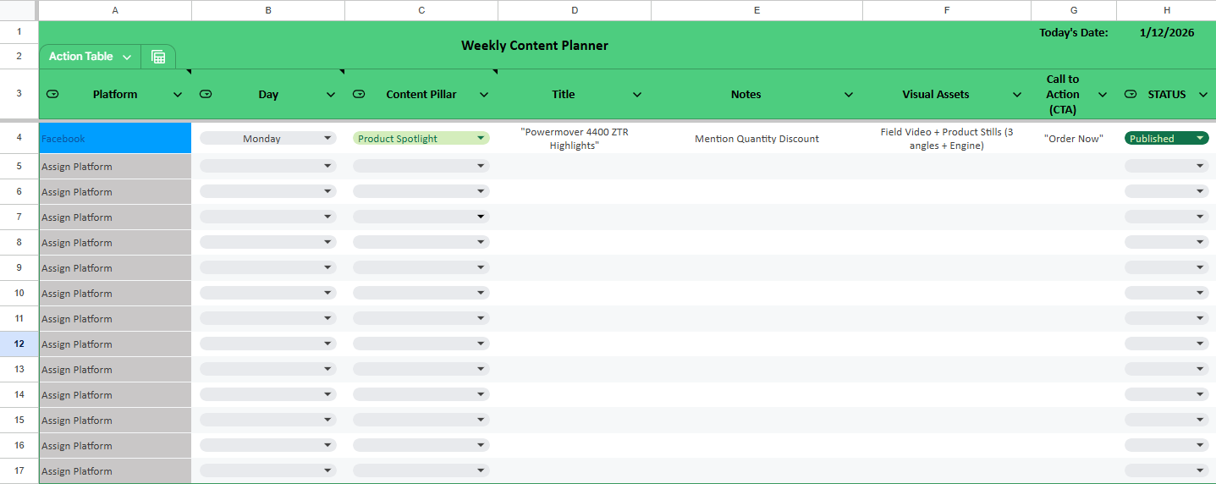Image resolution: width=1216 pixels, height=484 pixels.
Task: Open the STATUS dropdown in row 17
Action: (x=1167, y=470)
